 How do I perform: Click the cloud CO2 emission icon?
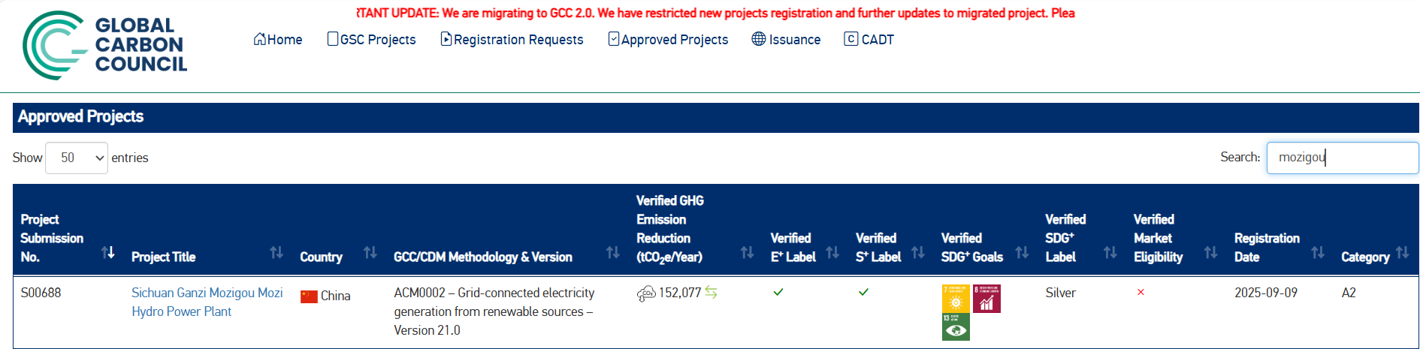[x=645, y=293]
